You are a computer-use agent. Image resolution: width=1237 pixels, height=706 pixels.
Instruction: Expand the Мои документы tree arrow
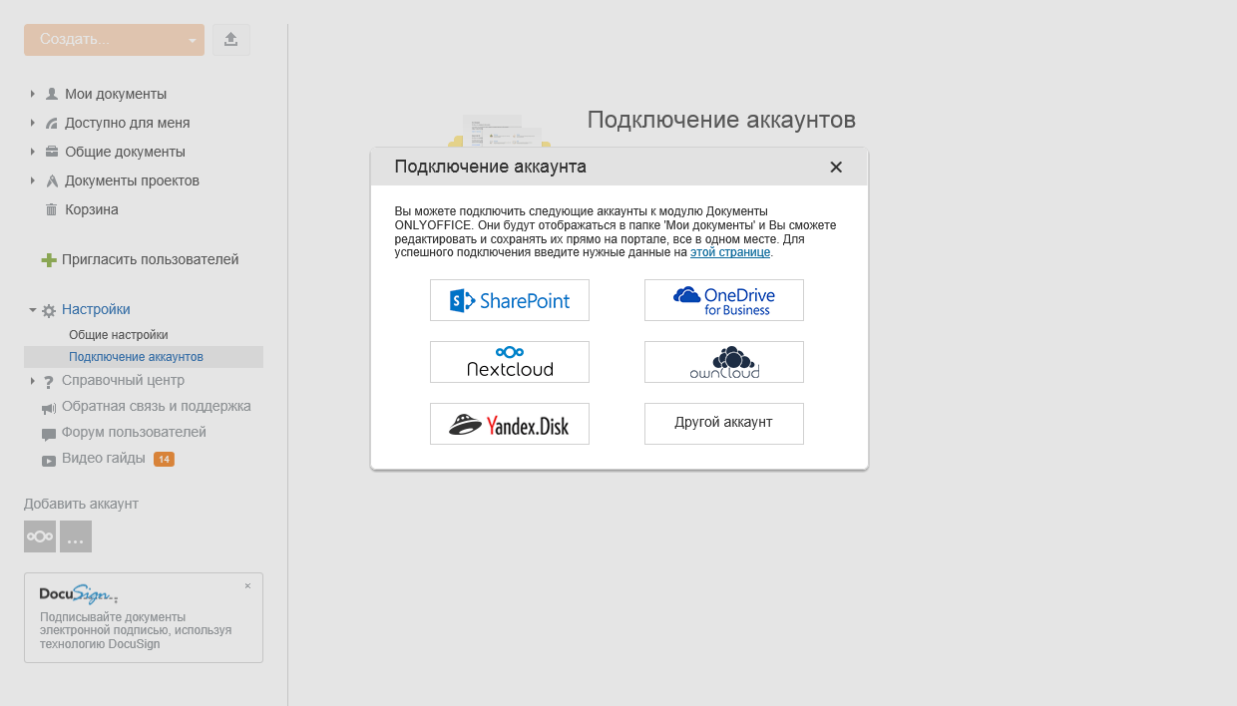33,94
